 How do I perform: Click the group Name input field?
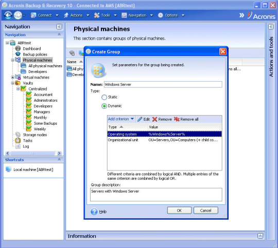[x=163, y=84]
